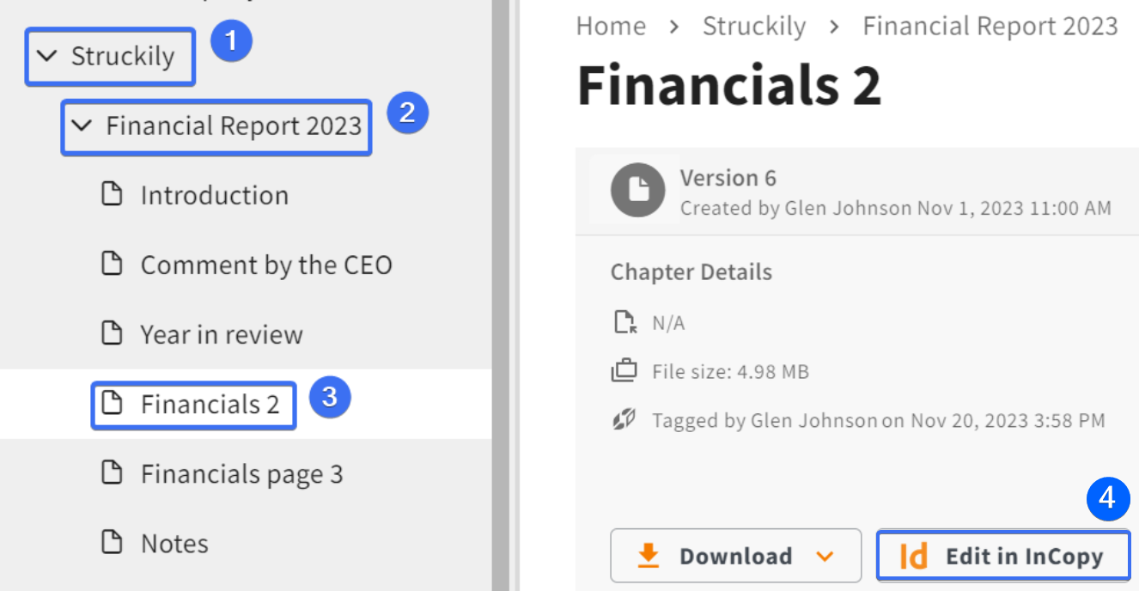Collapse the Financial Report 2023 folder
Viewport: 1139px width, 591px height.
pyautogui.click(x=82, y=126)
